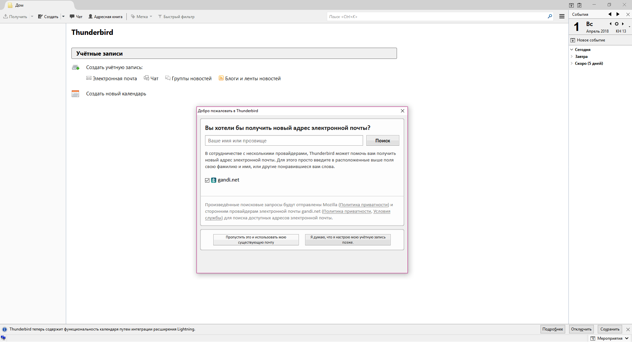Go to previous day in События pane
The height and width of the screenshot is (342, 632).
tap(610, 14)
